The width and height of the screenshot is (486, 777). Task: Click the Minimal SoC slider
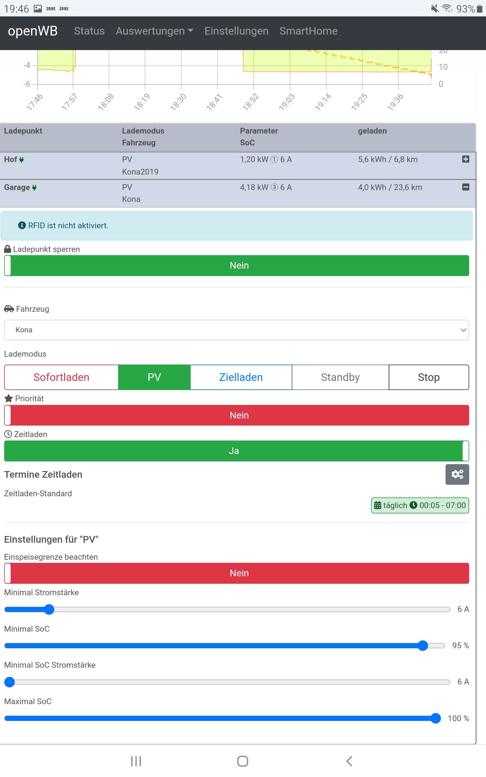pyautogui.click(x=224, y=645)
